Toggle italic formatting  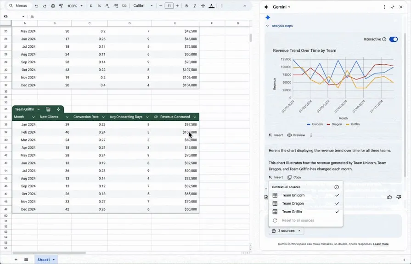tap(195, 6)
